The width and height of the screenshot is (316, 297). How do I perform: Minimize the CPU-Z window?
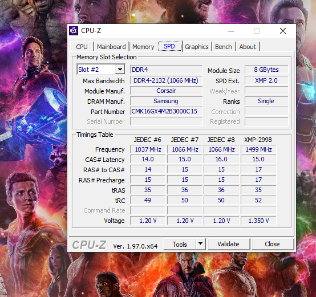231,31
